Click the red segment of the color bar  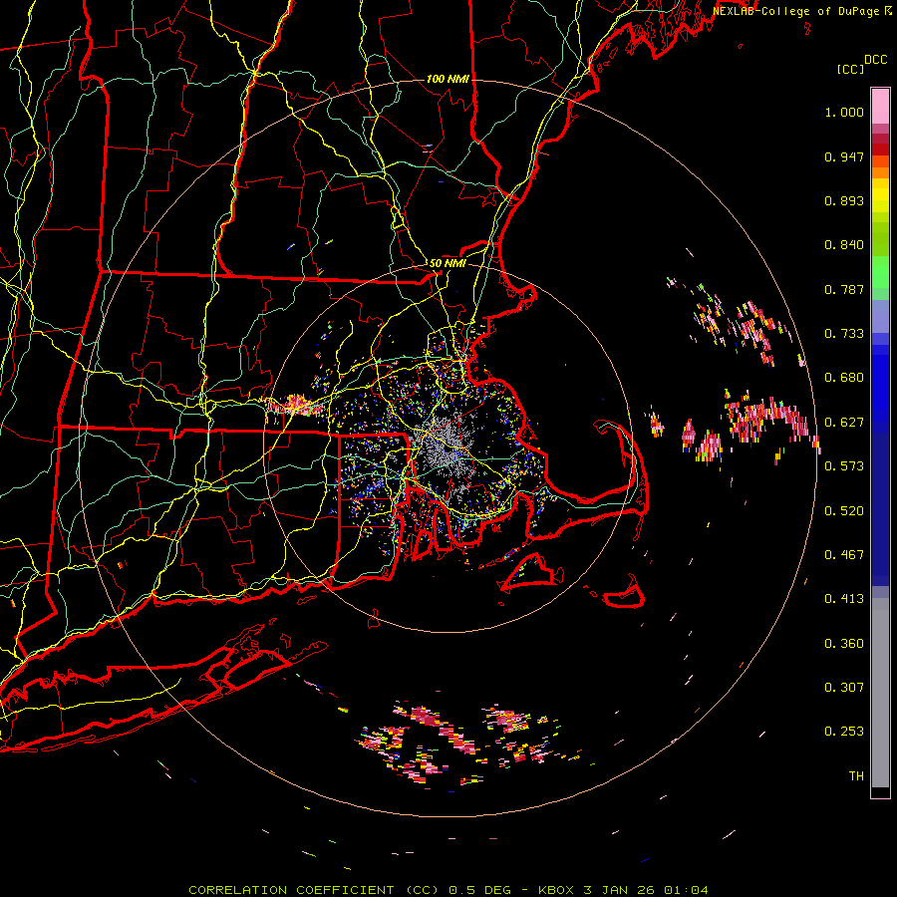(x=880, y=149)
